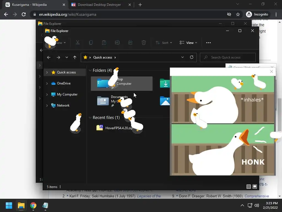Click Chrome back arrow button
The image size is (282, 212).
(x=6, y=14)
